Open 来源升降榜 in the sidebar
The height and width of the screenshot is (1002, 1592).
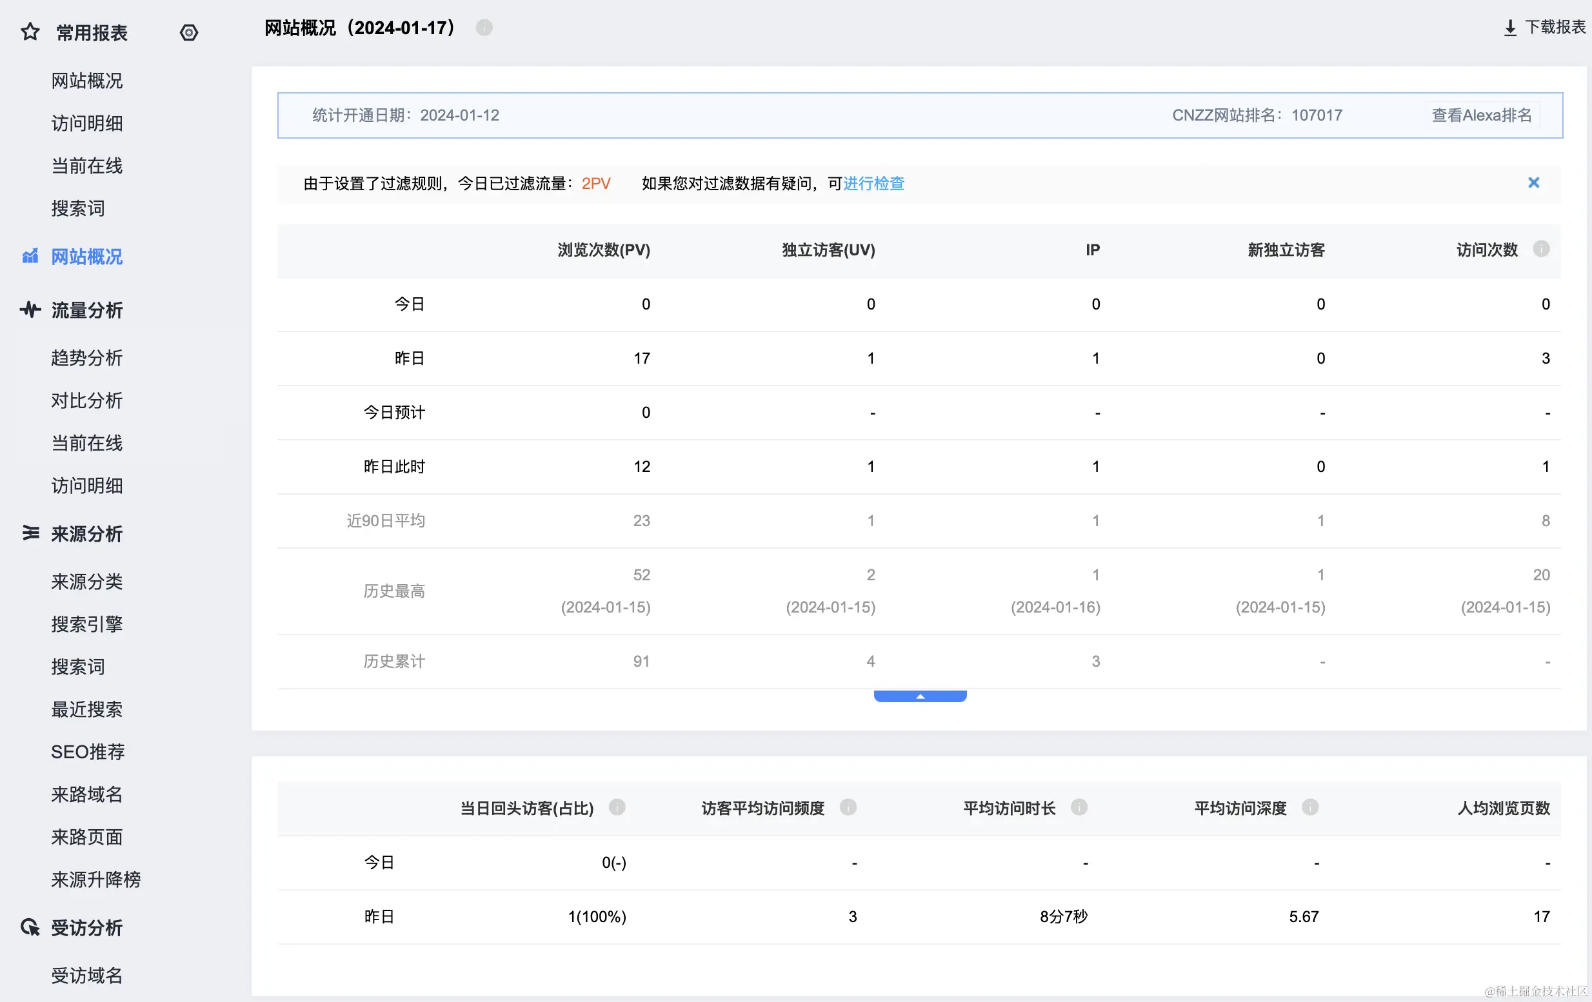pyautogui.click(x=96, y=879)
